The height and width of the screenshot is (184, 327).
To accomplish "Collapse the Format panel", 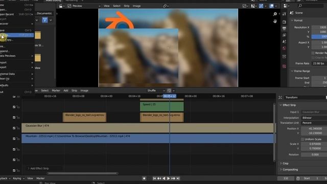I will pos(298,20).
